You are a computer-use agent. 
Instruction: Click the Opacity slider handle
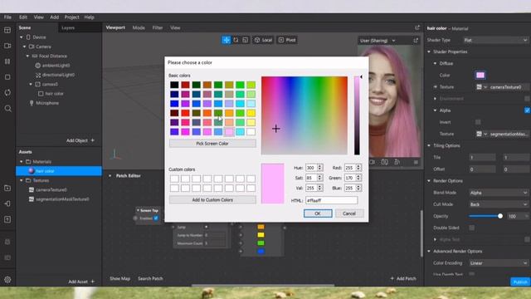[500, 216]
